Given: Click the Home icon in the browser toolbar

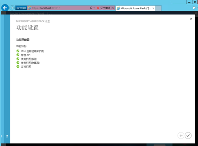Looking at the screenshot, I should pyautogui.click(x=194, y=8).
